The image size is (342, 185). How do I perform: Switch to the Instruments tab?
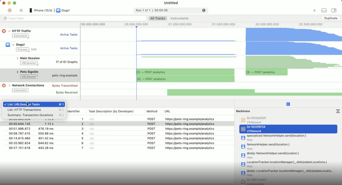[x=179, y=18]
